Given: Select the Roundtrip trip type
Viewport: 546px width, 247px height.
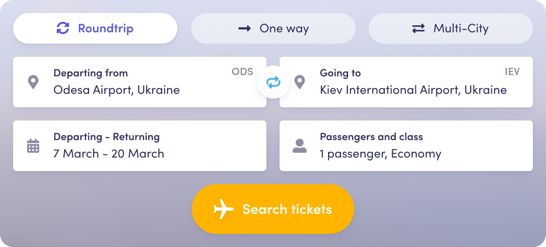Looking at the screenshot, I should click(95, 28).
